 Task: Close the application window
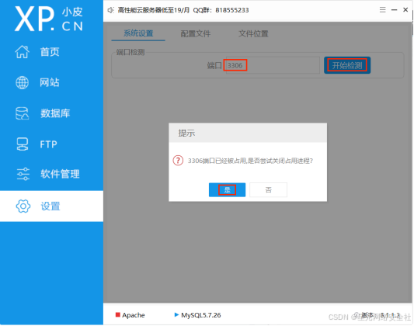click(405, 10)
